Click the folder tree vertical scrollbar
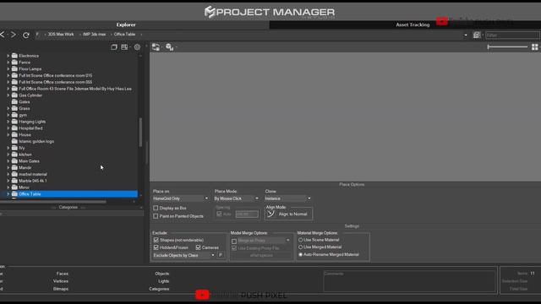 (x=140, y=133)
